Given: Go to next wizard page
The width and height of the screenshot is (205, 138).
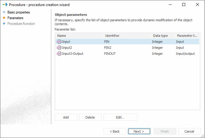Looking at the screenshot, I should tap(139, 131).
